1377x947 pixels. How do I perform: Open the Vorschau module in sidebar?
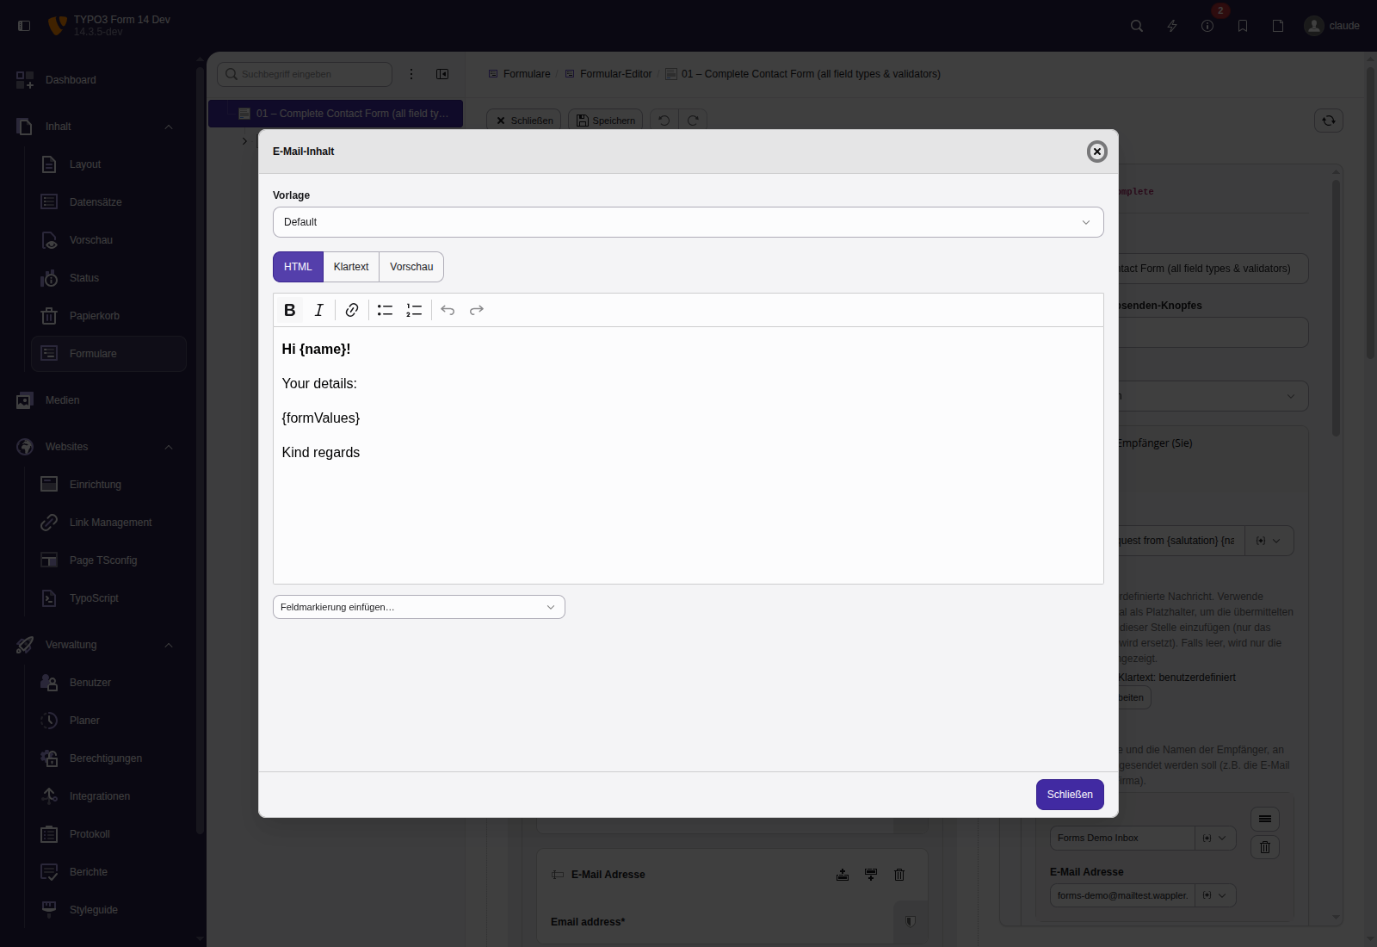[x=108, y=240]
